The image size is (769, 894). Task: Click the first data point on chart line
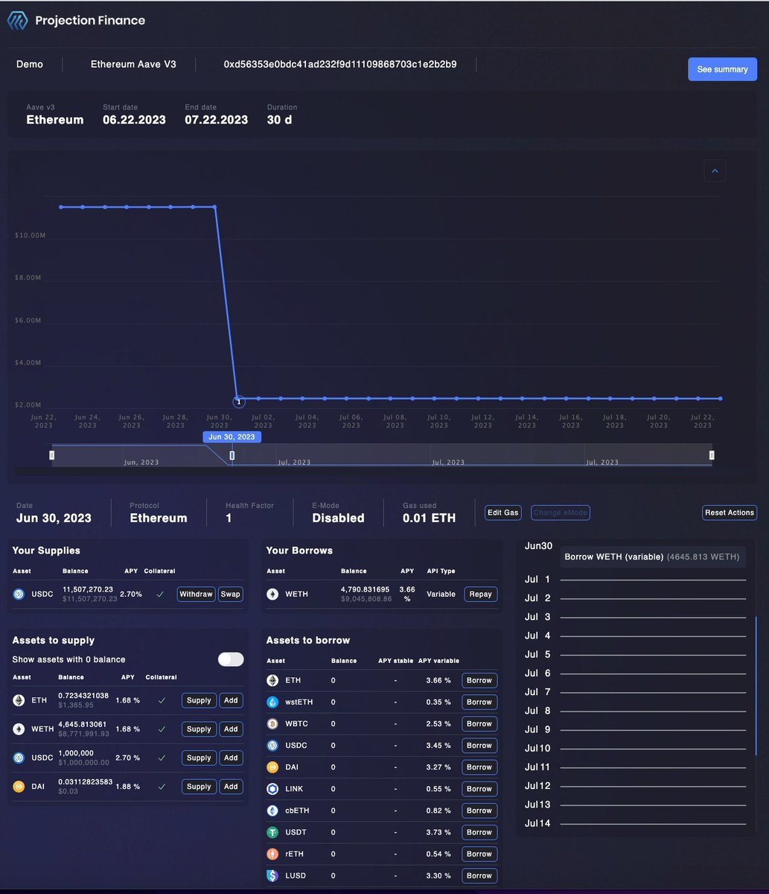(61, 206)
